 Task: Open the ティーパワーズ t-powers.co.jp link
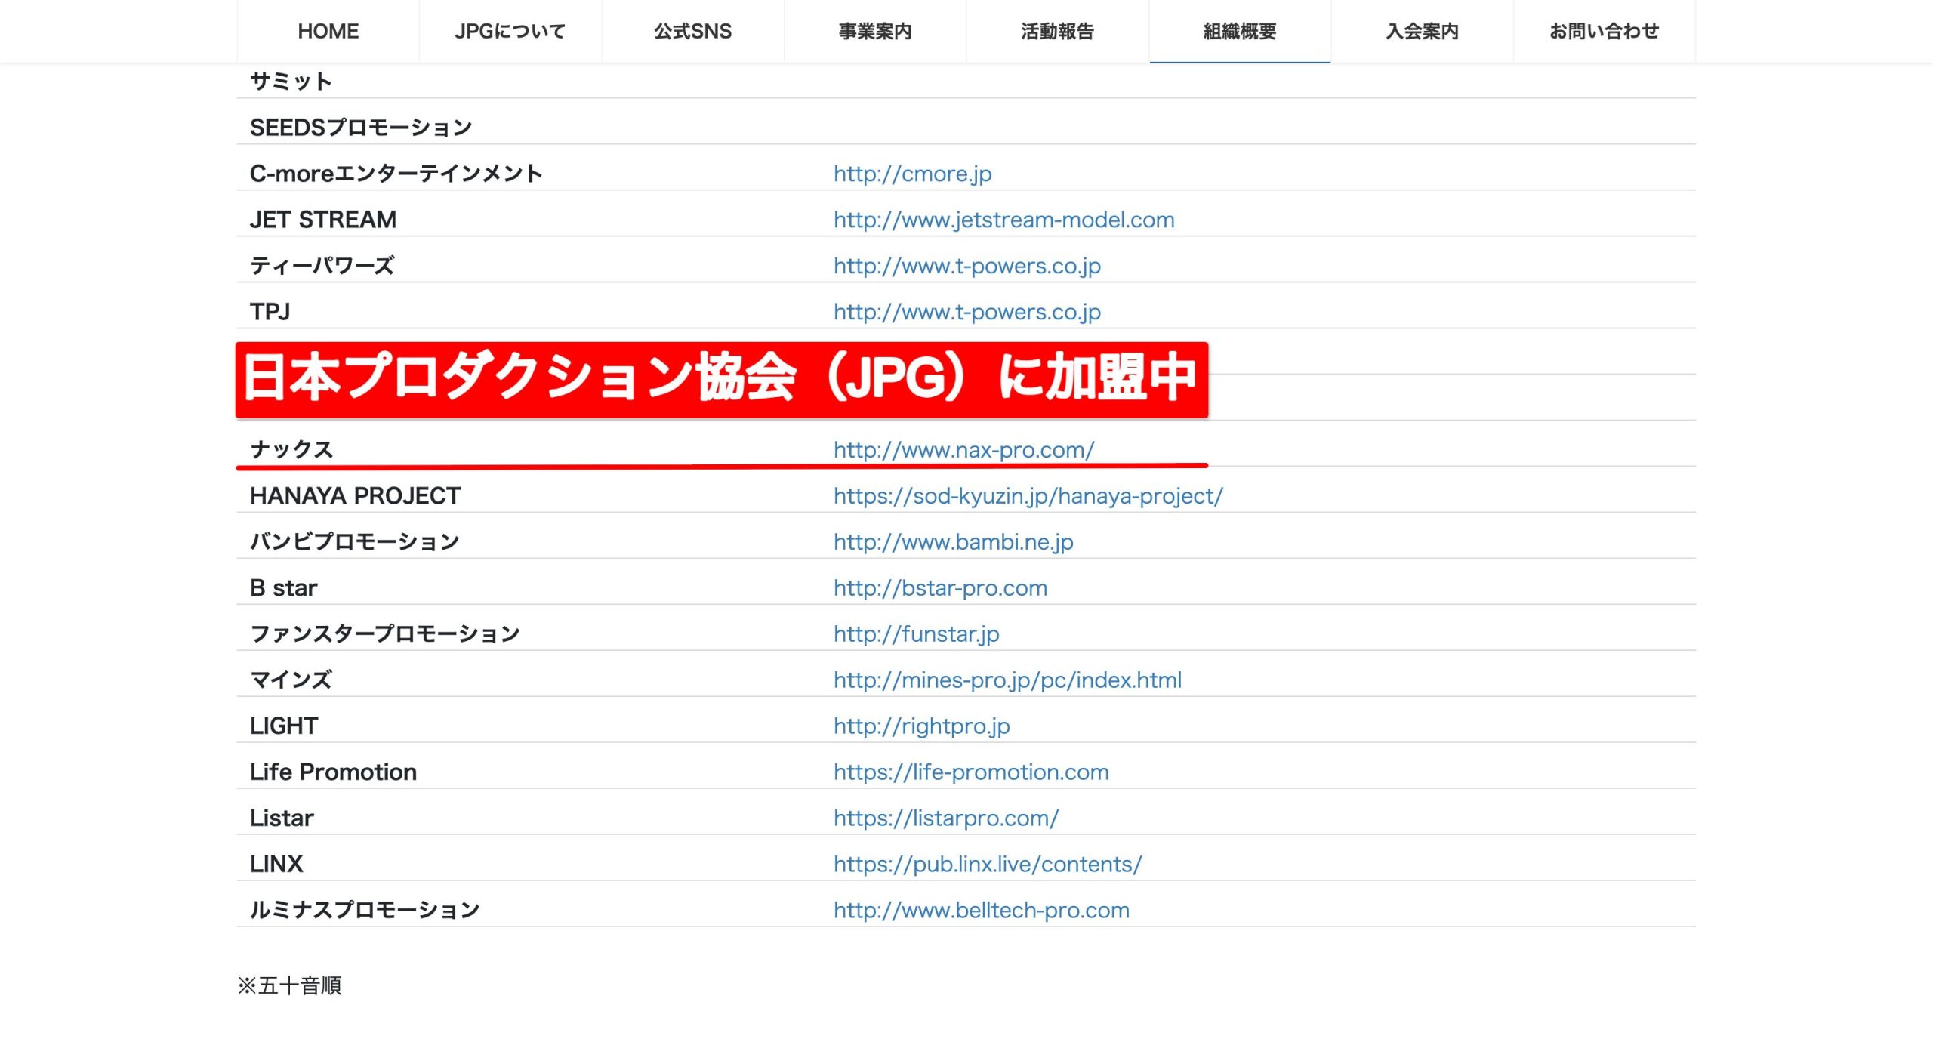pos(966,266)
